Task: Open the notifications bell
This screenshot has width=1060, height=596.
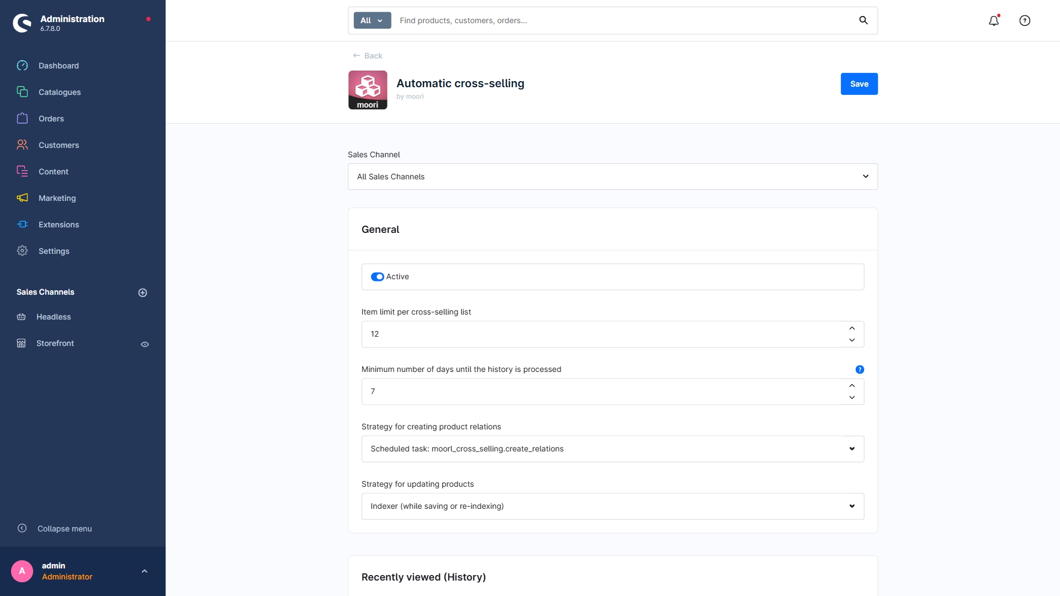Action: pos(994,20)
